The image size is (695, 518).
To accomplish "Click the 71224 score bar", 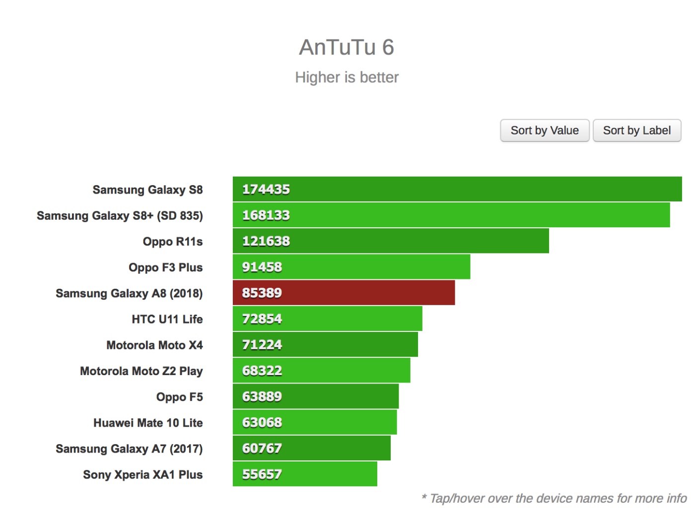I will click(x=325, y=344).
